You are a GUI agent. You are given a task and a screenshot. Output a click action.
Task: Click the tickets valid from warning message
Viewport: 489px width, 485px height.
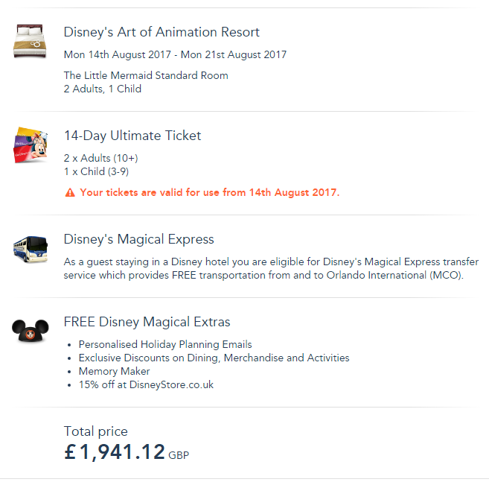pyautogui.click(x=209, y=192)
